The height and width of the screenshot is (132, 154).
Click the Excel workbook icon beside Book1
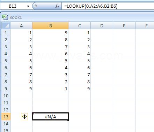[5, 17]
